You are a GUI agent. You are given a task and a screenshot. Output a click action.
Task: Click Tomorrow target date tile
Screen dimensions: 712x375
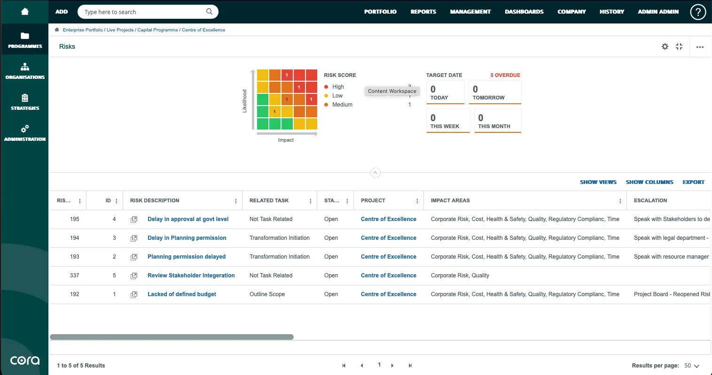495,92
